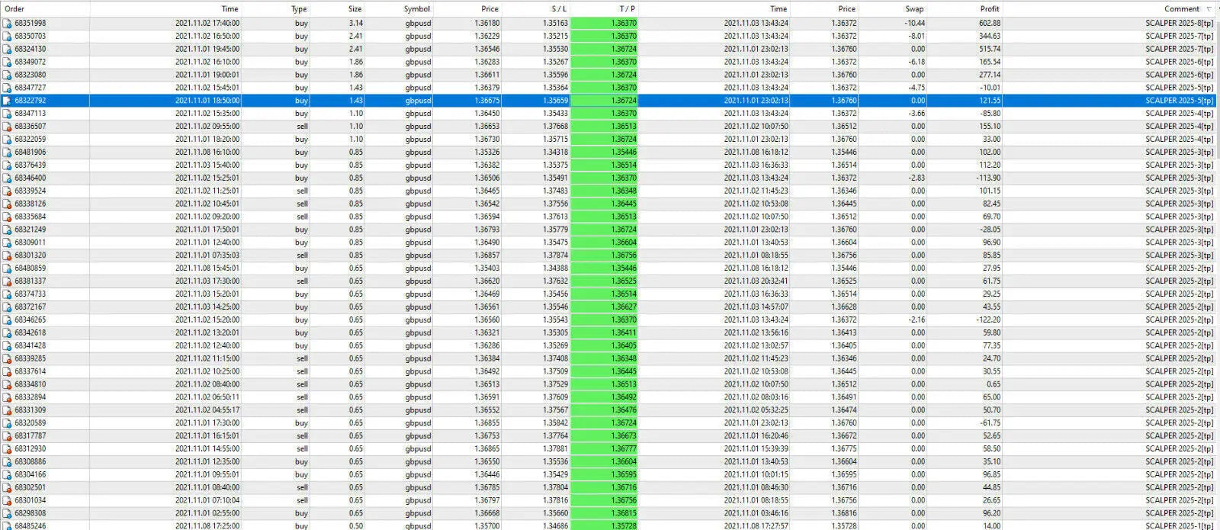Select order number 68341428

(x=30, y=345)
